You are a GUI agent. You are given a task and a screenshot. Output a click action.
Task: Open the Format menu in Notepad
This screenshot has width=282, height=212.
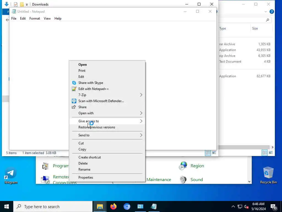click(x=35, y=18)
